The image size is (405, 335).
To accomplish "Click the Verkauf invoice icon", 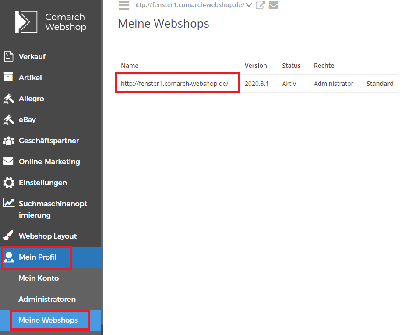I will (8, 56).
